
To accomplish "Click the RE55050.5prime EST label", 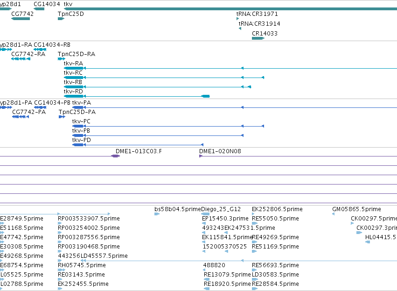I will 275,219.
